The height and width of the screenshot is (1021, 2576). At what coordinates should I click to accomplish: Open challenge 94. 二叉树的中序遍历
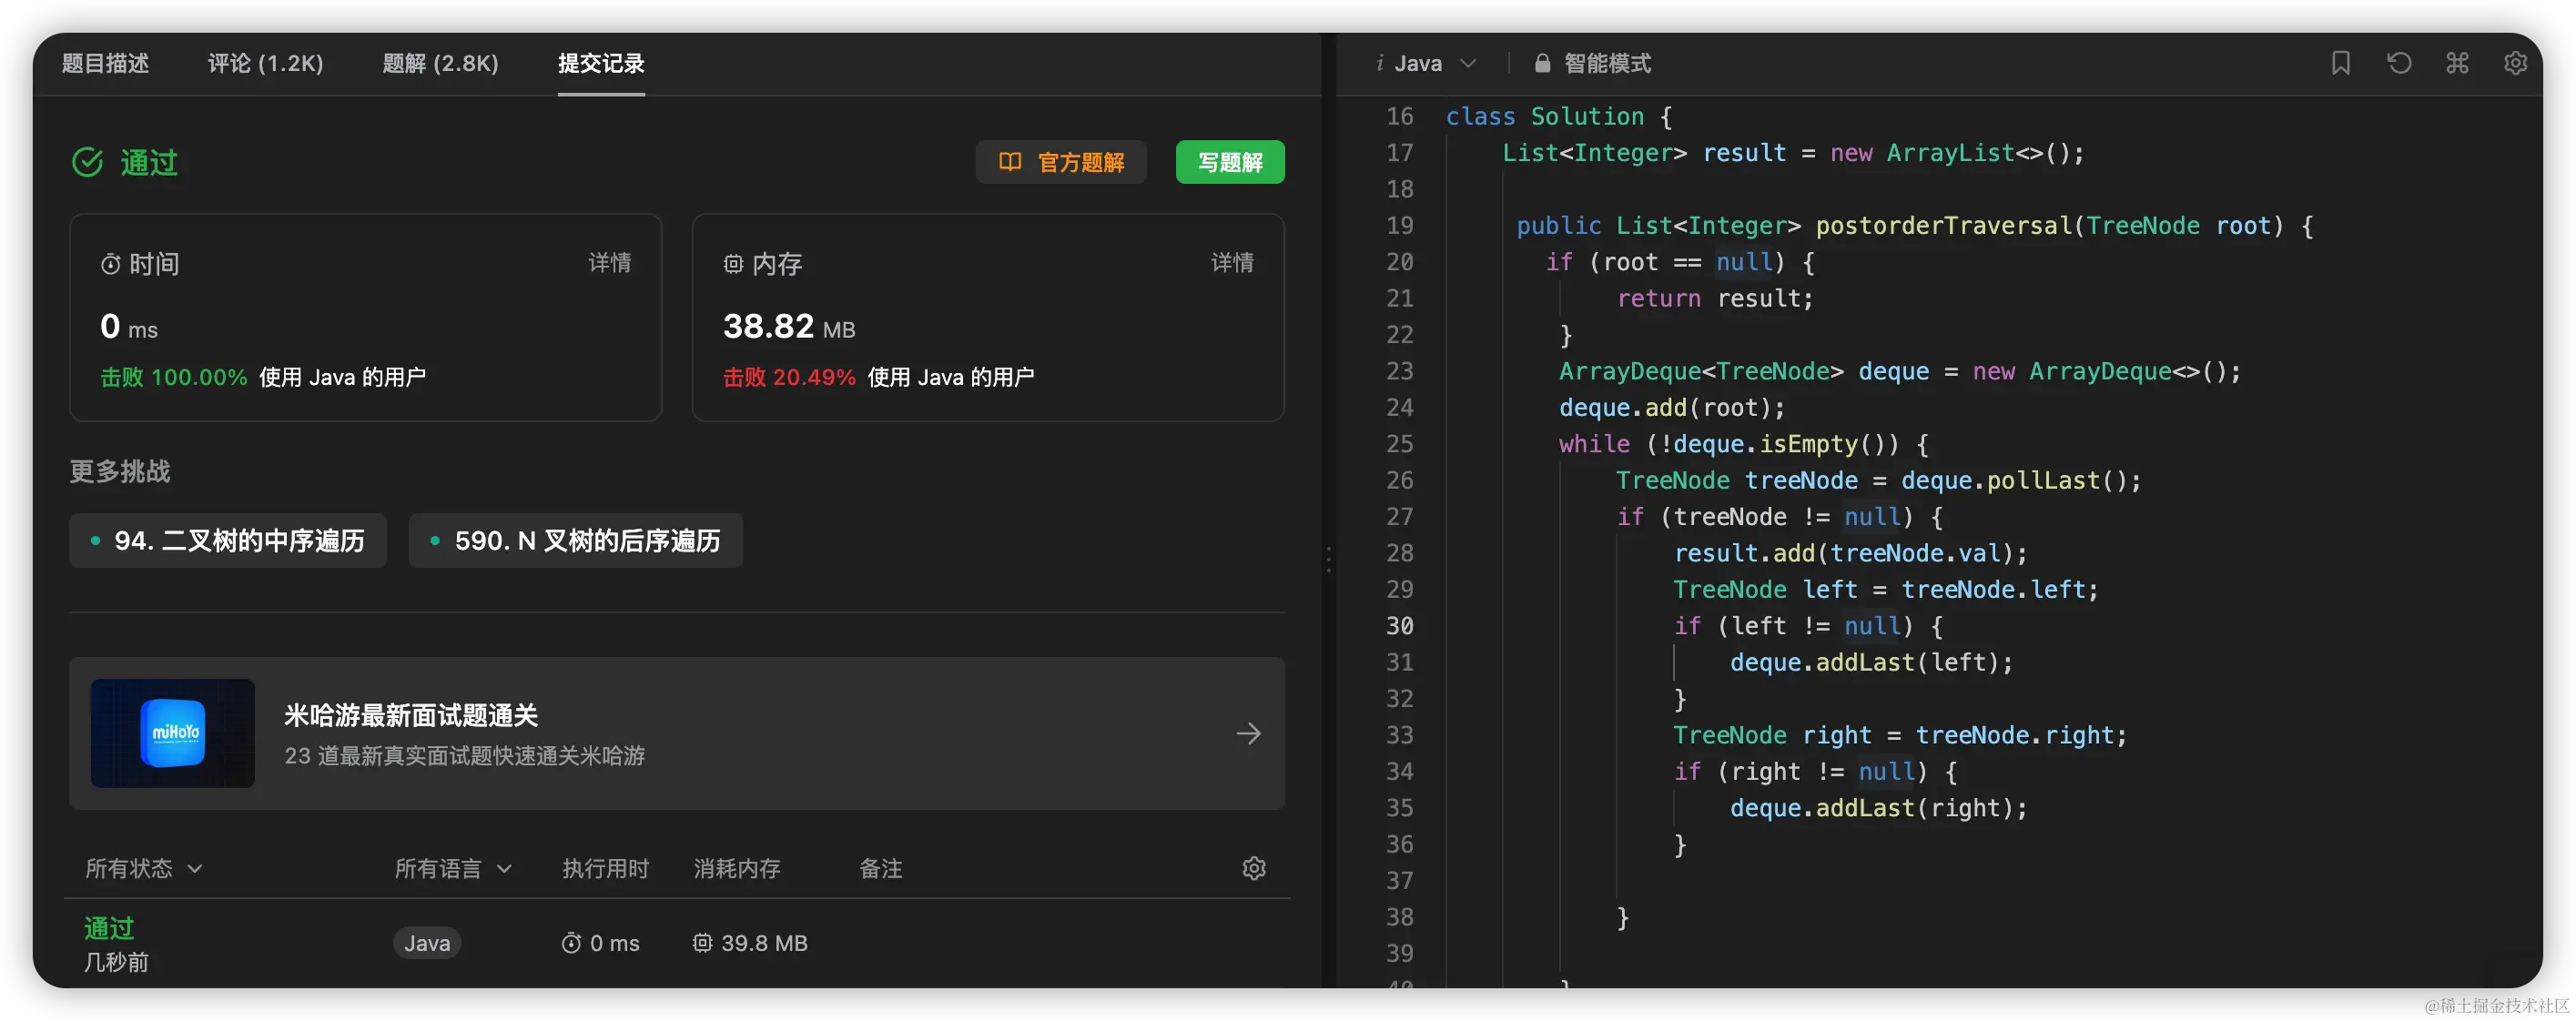228,541
